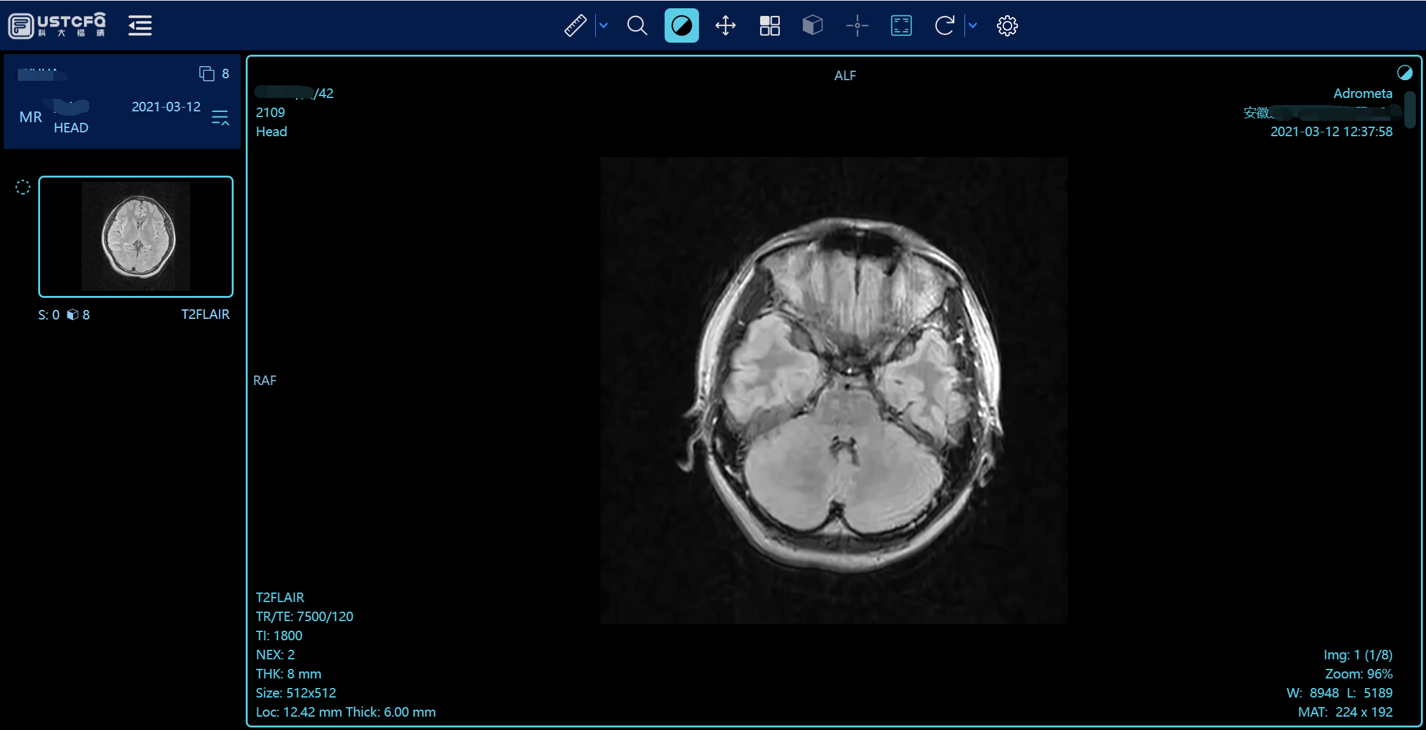Click the viewport vertical scrollbar
Image resolution: width=1426 pixels, height=730 pixels.
tap(1409, 109)
